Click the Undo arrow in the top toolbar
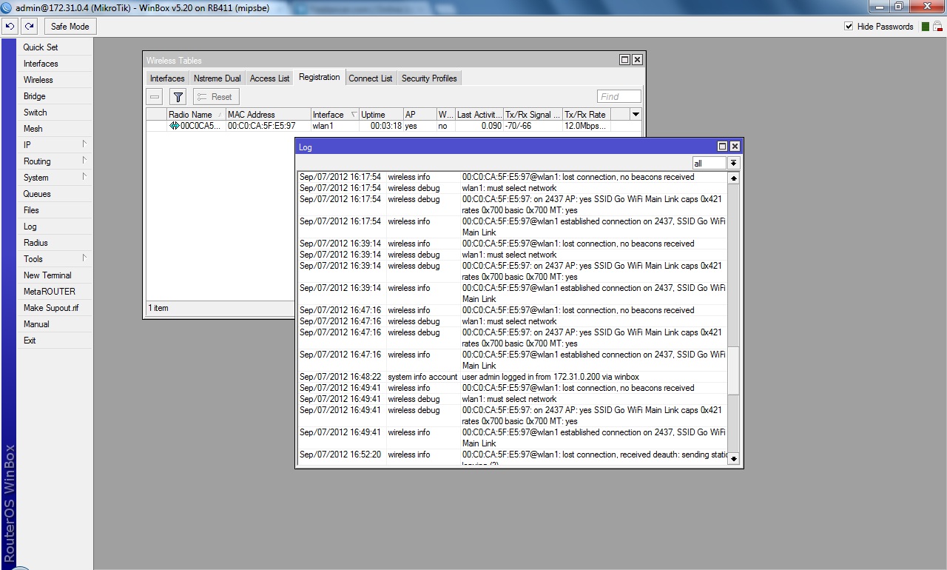 (10, 26)
